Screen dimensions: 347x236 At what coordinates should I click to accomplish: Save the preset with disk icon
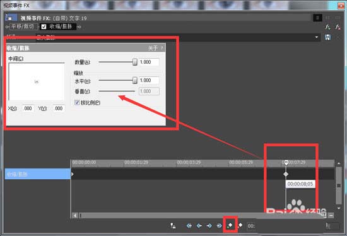point(327,37)
